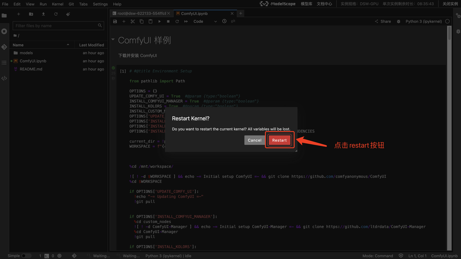This screenshot has width=461, height=259.
Task: Open the Settings menu
Action: pyautogui.click(x=100, y=4)
